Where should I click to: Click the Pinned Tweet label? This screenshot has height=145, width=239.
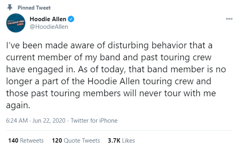(x=34, y=8)
